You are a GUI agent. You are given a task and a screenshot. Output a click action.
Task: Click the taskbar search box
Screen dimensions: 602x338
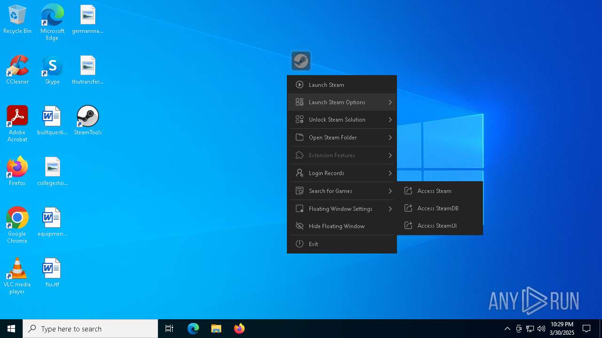pyautogui.click(x=90, y=329)
